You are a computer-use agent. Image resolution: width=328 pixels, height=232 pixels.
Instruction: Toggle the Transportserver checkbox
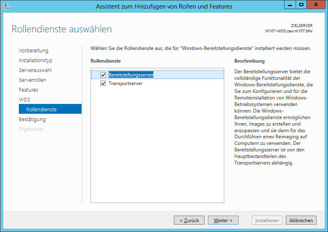tap(103, 83)
